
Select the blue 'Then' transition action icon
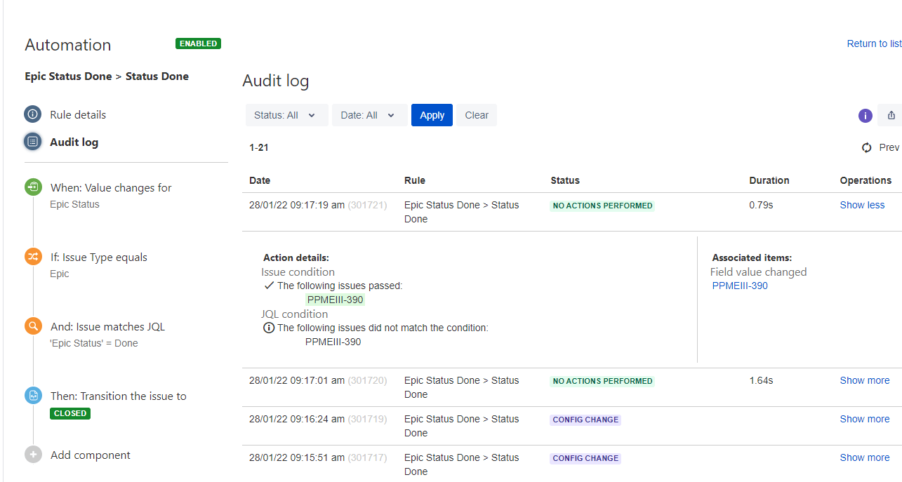[x=33, y=395]
